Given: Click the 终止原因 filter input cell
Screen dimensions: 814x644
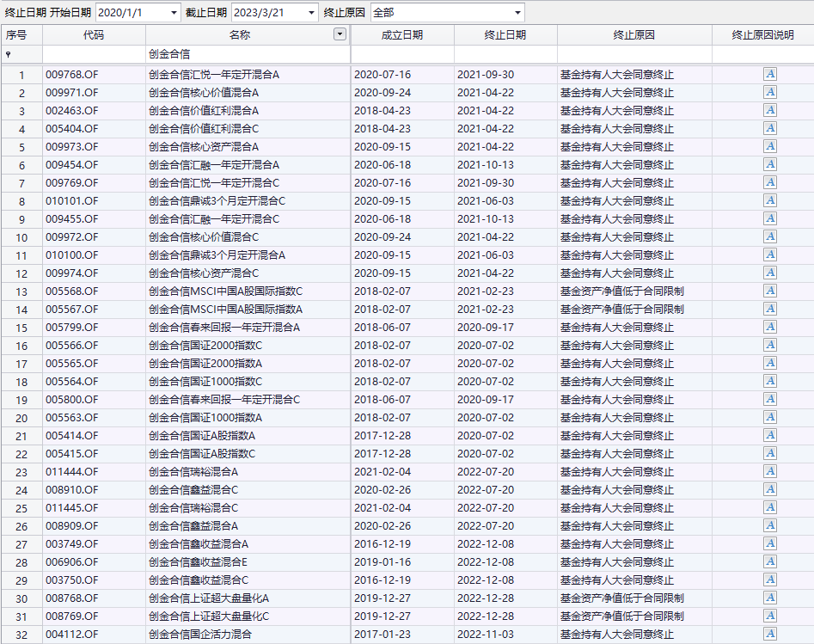Looking at the screenshot, I should (633, 54).
